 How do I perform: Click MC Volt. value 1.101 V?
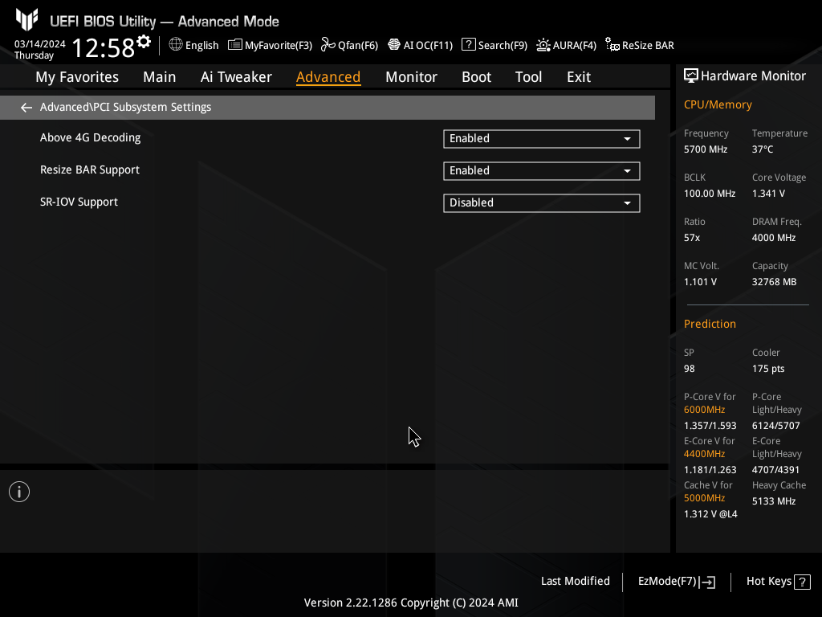coord(700,282)
